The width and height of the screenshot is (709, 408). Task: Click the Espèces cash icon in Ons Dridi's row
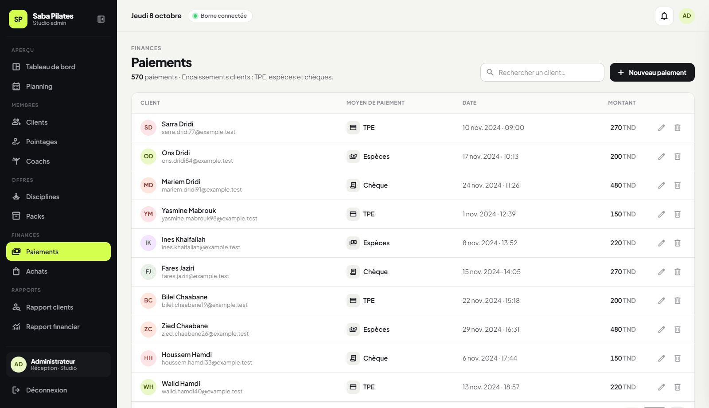pos(353,157)
